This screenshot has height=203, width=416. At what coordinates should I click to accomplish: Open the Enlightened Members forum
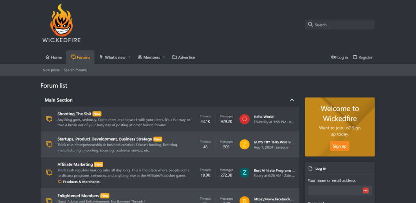pyautogui.click(x=78, y=196)
